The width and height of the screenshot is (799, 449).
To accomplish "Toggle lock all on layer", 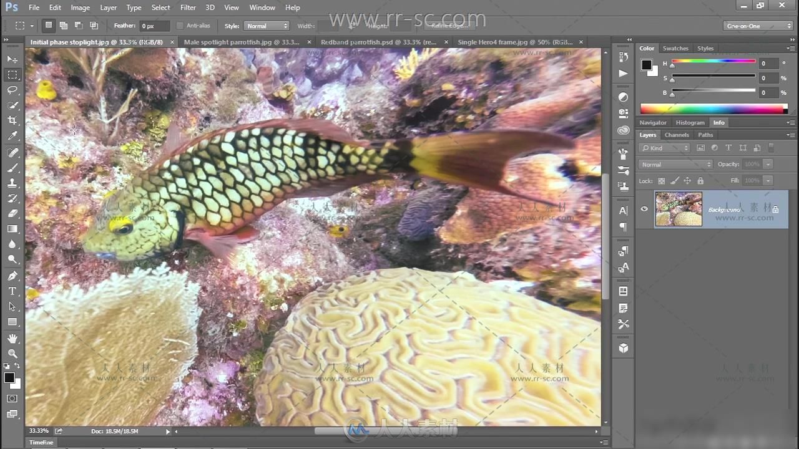I will tap(700, 181).
